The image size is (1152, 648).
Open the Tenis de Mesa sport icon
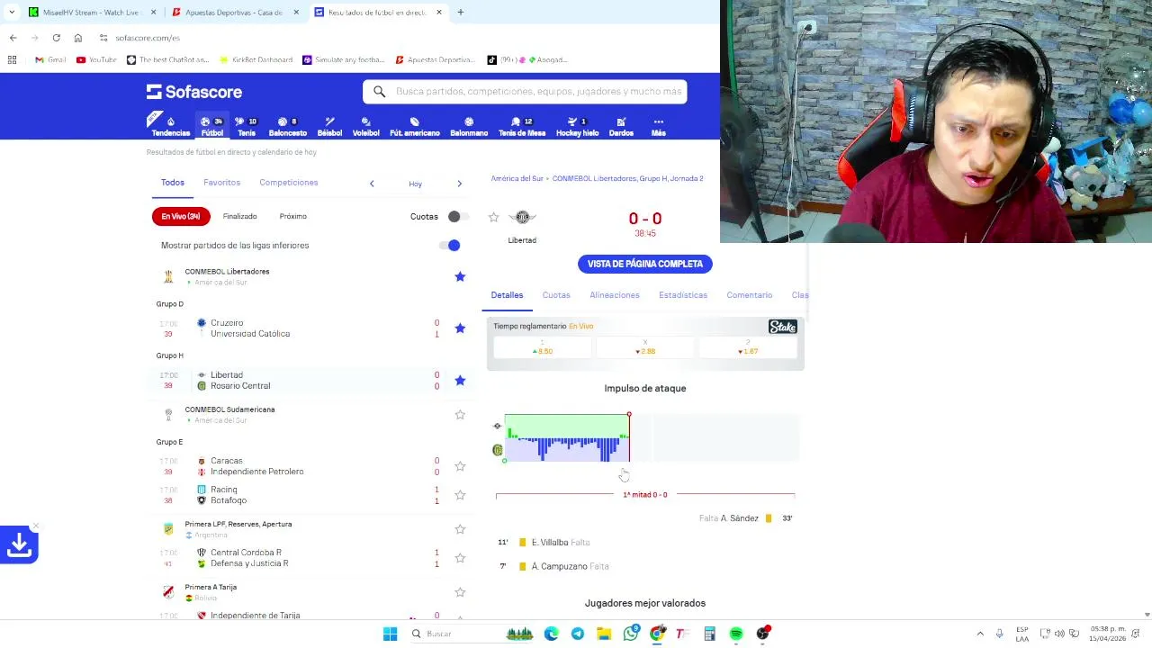(522, 126)
